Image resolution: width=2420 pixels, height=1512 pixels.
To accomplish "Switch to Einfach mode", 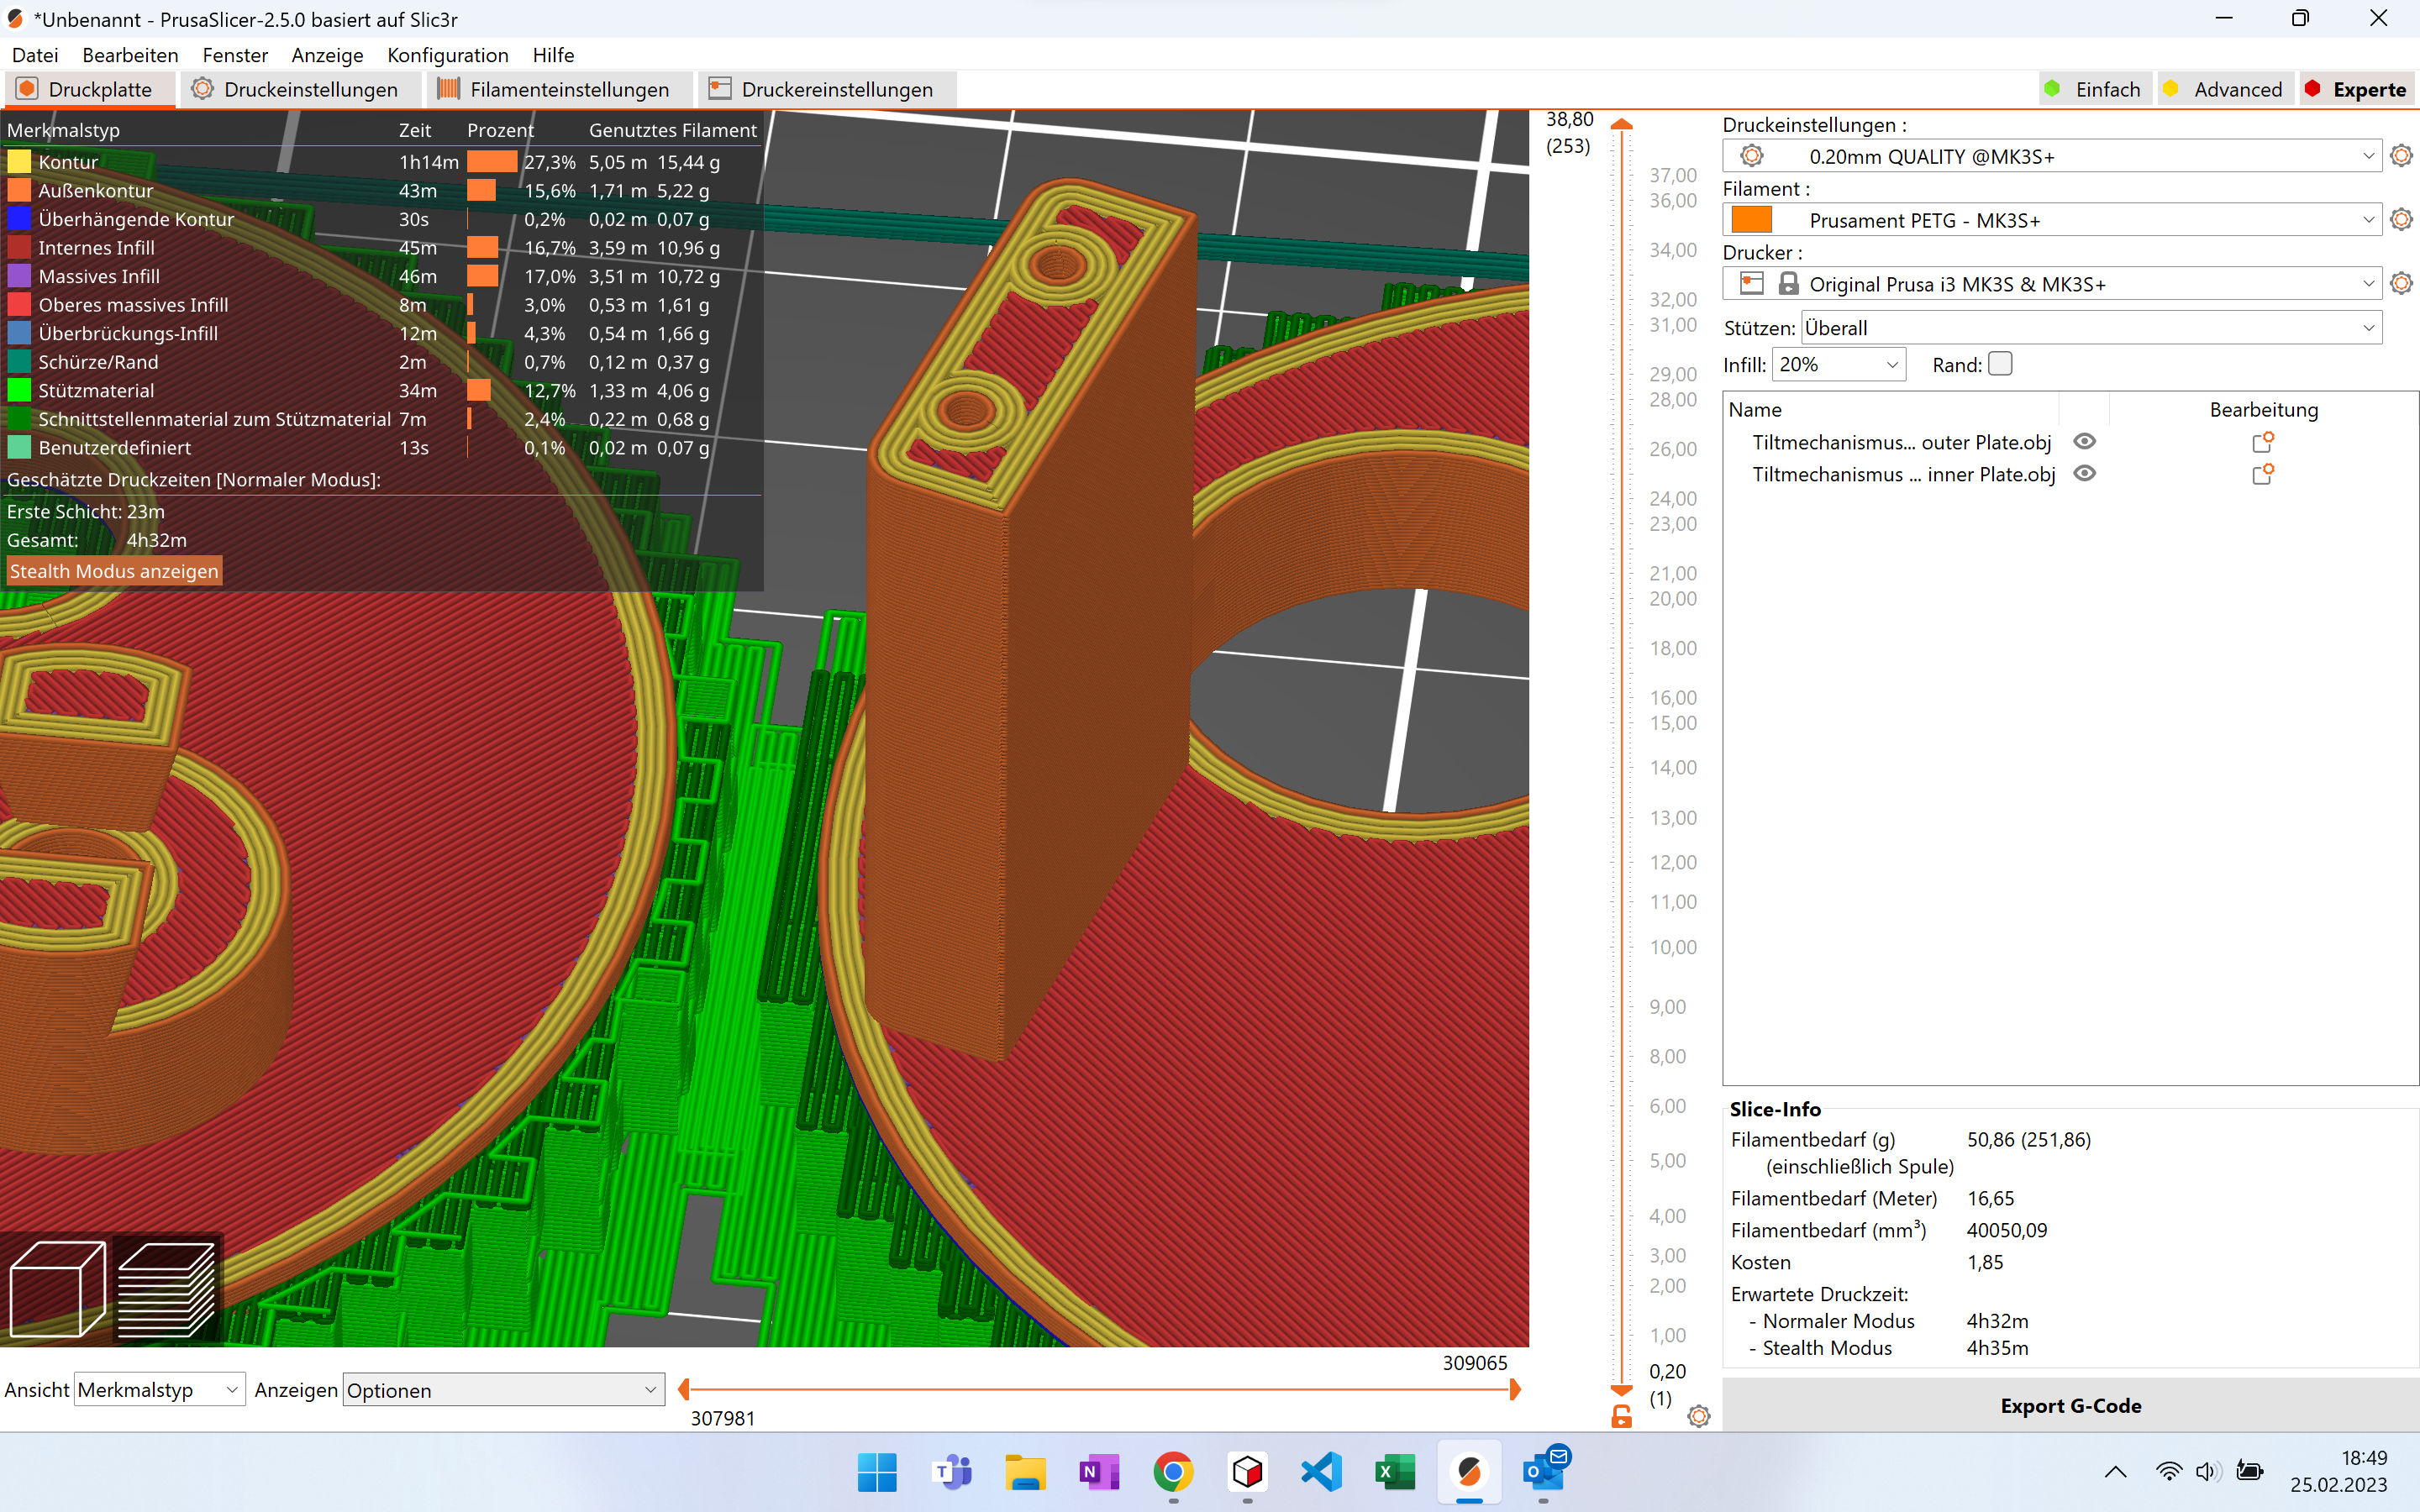I will coord(2094,89).
